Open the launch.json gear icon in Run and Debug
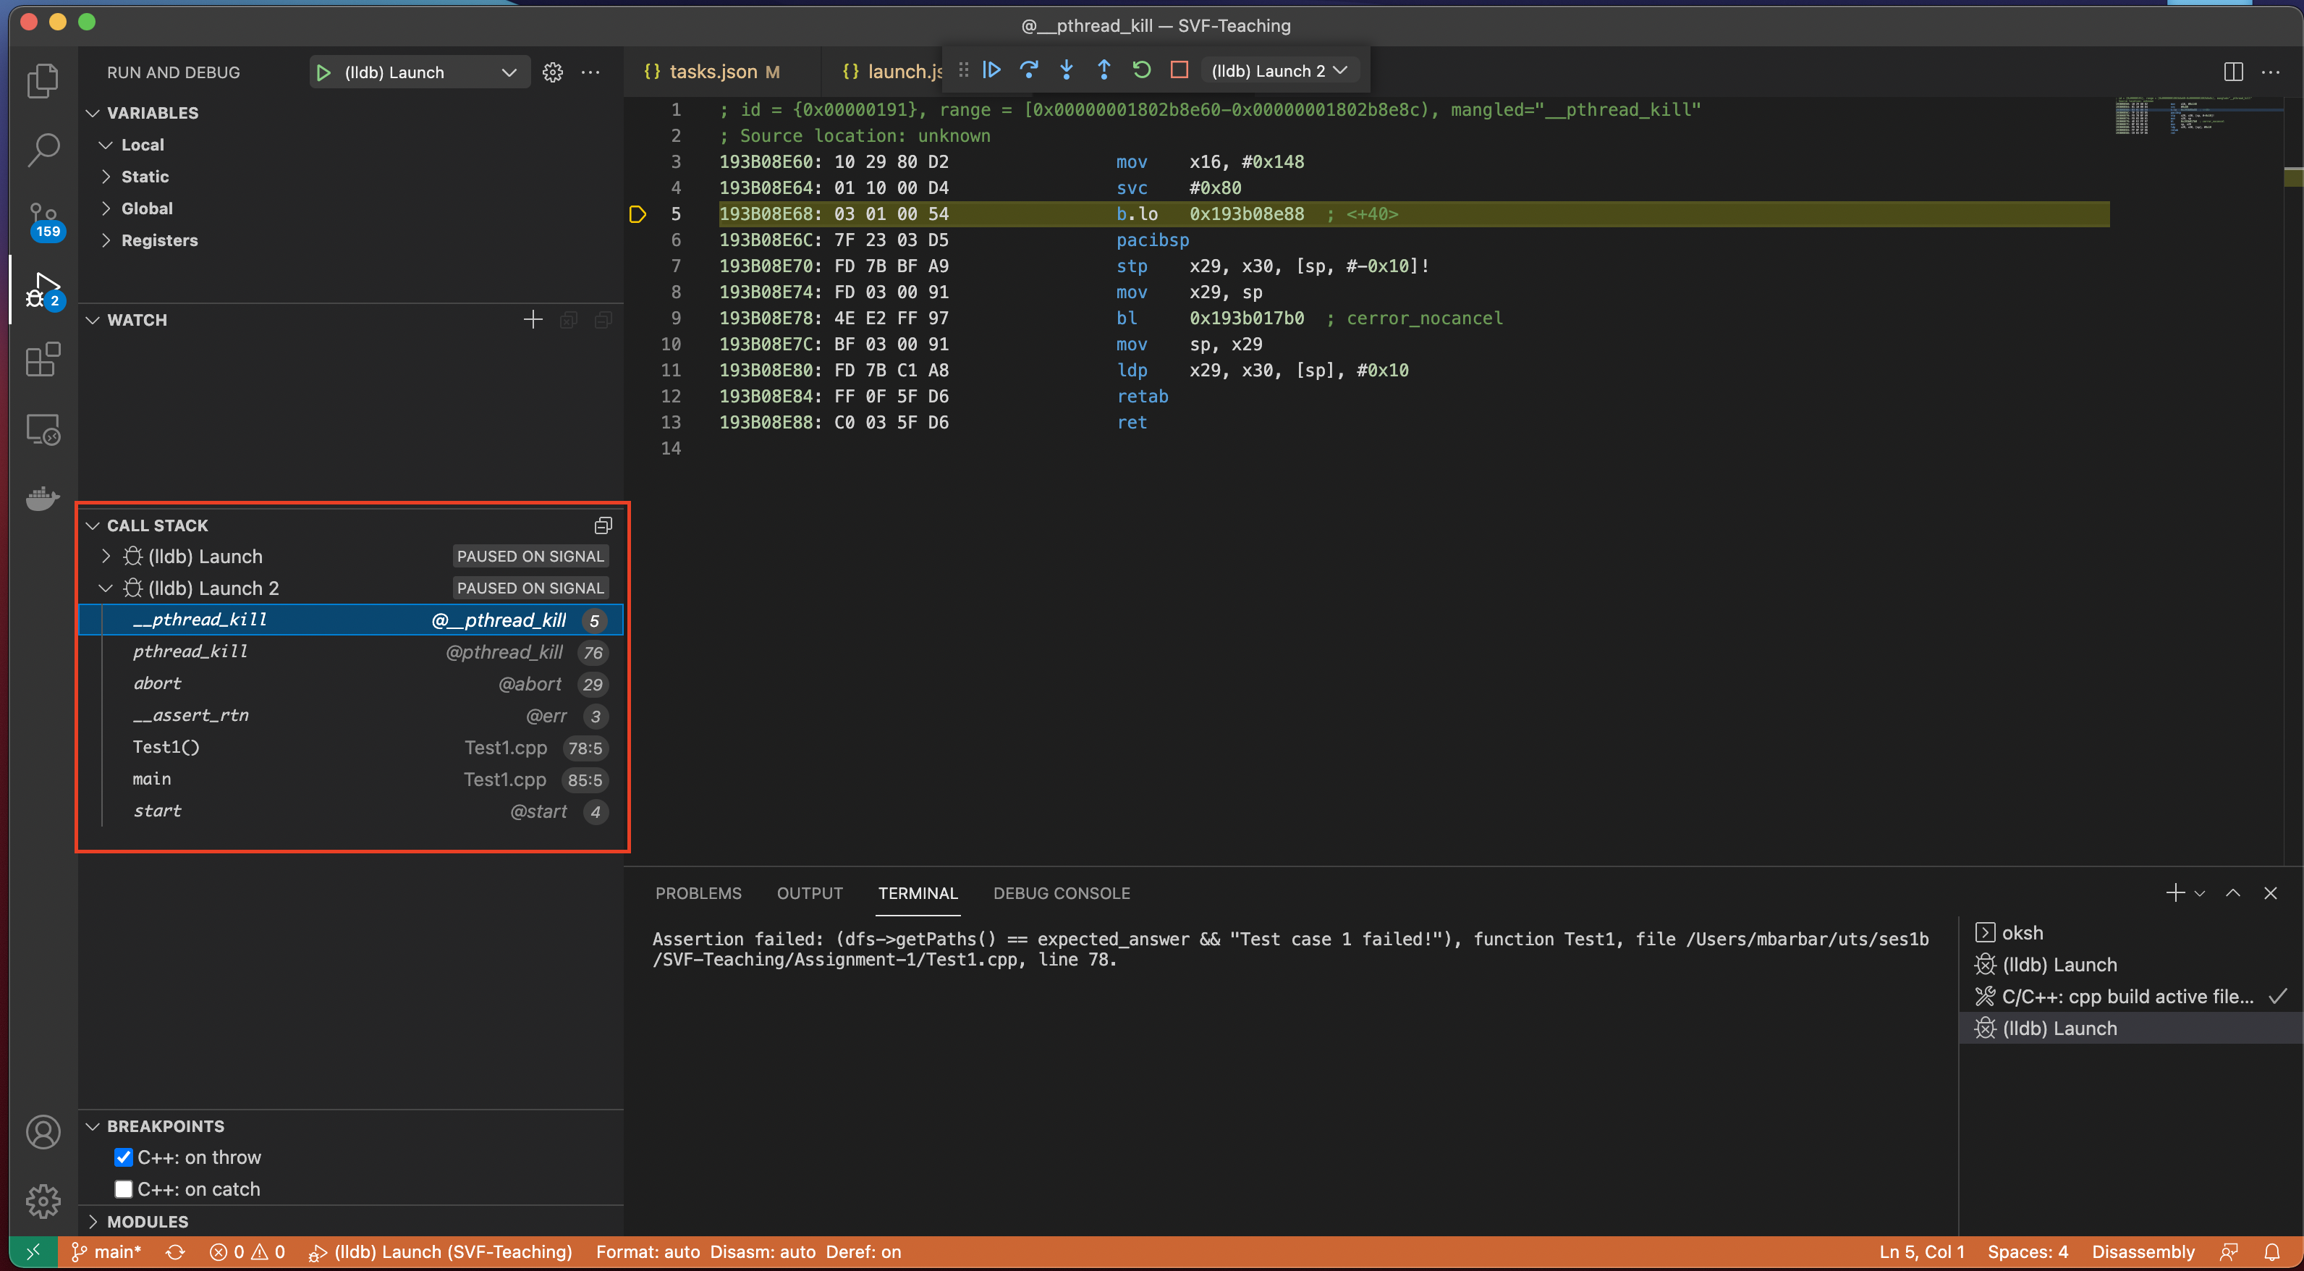2304x1271 pixels. coord(553,72)
